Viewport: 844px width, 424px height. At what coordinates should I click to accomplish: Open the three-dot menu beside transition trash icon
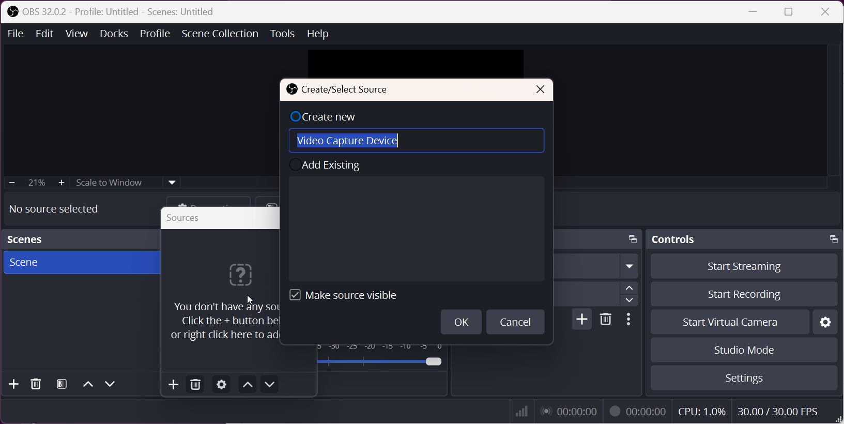coord(628,320)
